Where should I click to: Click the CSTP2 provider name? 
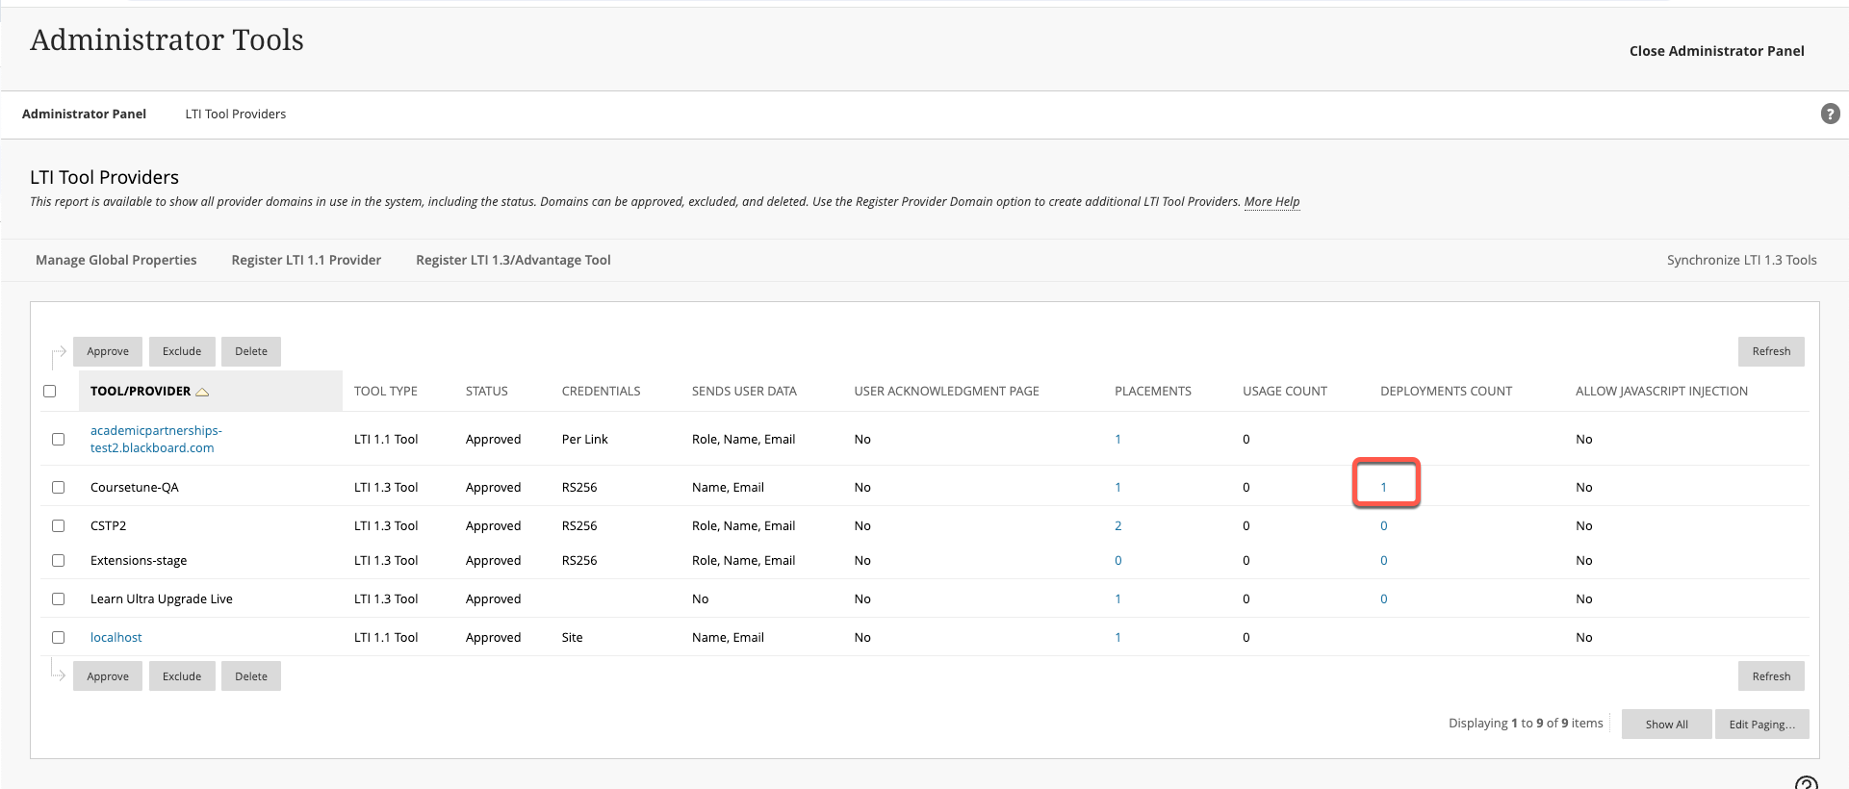[108, 525]
